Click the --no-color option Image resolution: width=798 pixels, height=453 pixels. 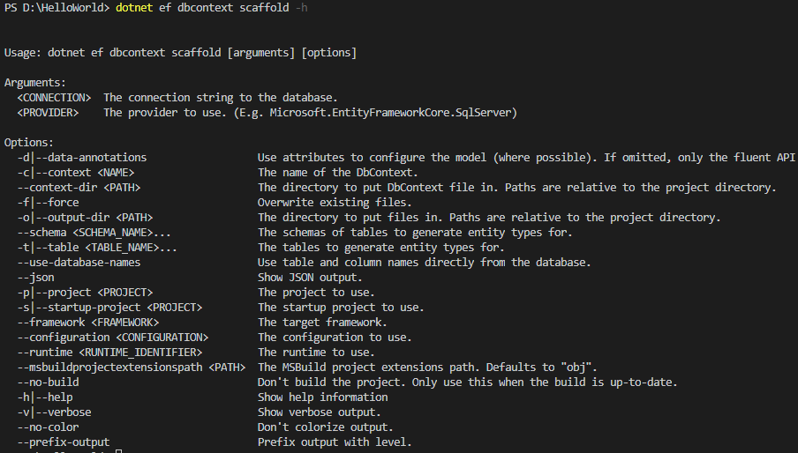click(x=48, y=427)
